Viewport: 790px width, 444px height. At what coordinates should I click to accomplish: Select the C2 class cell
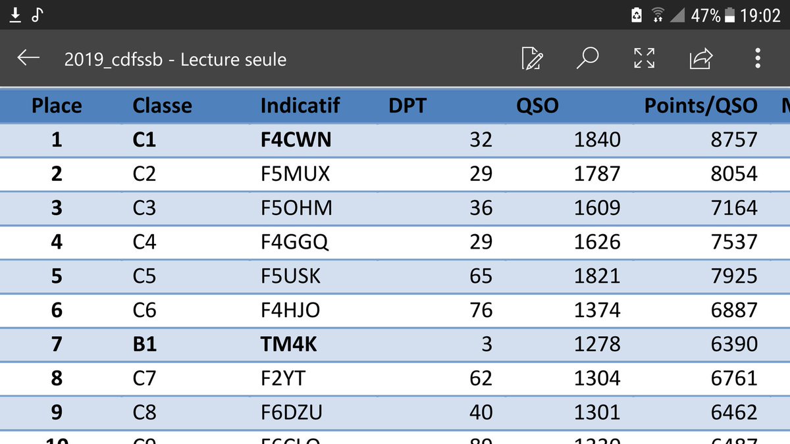[145, 174]
